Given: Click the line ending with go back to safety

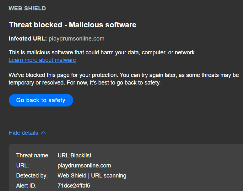Looking at the screenshot, I should point(85,84).
